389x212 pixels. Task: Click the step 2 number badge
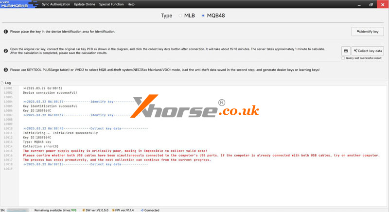[x=6, y=51]
